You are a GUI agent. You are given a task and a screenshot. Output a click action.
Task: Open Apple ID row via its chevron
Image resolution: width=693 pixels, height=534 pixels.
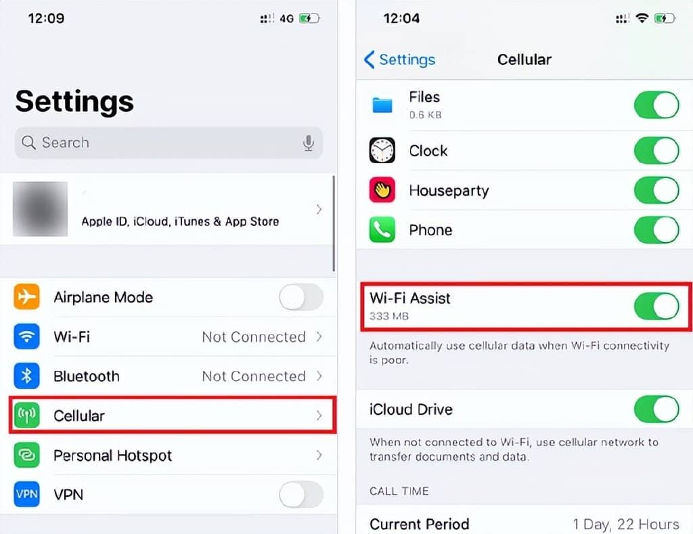pos(319,209)
